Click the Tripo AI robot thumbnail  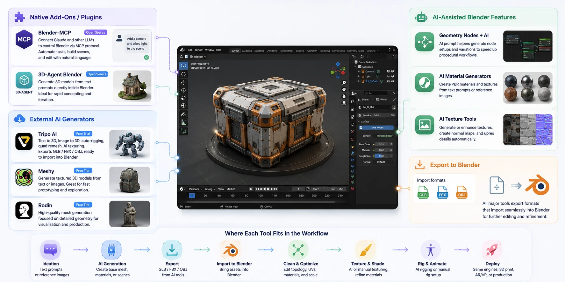(130, 144)
